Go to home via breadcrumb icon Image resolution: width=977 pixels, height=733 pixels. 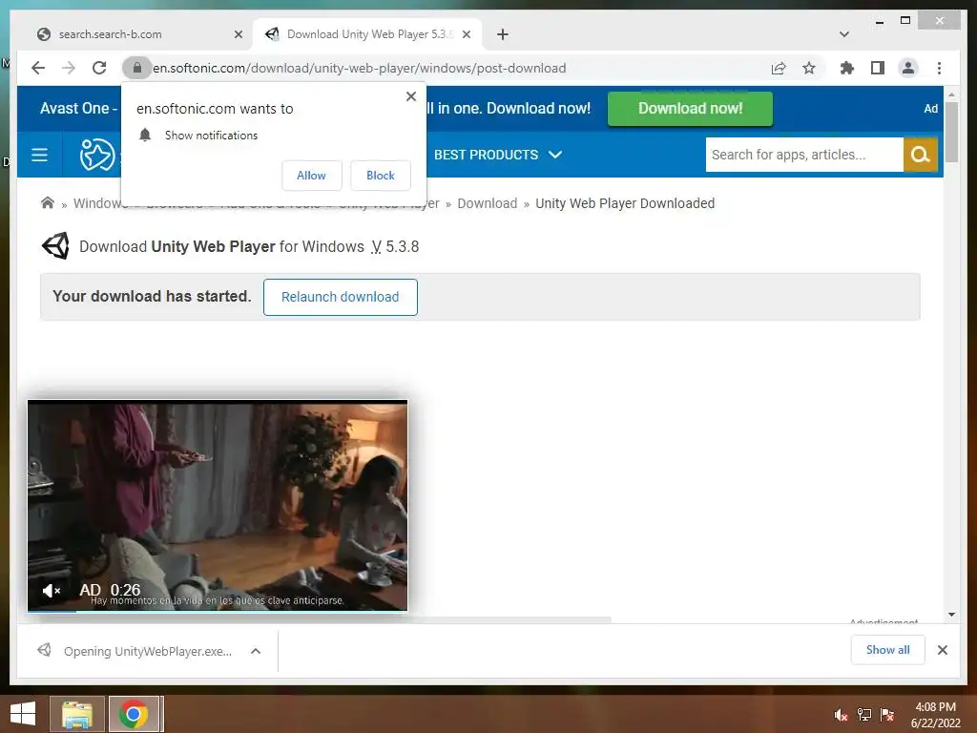click(x=48, y=203)
